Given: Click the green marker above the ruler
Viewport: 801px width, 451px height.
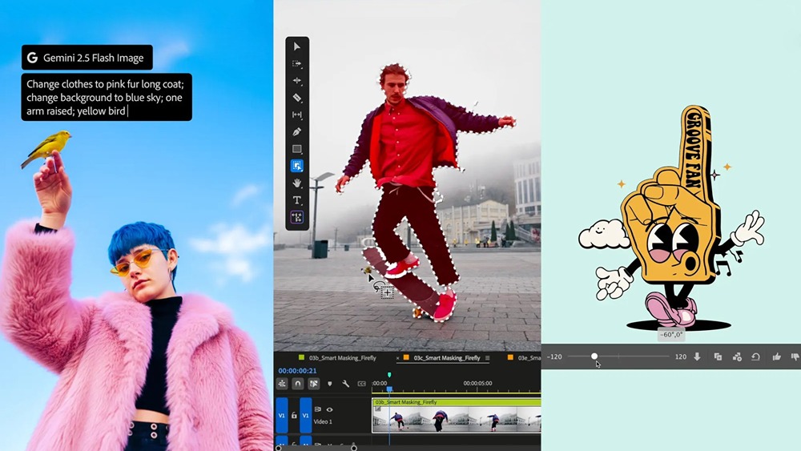Looking at the screenshot, I should [x=389, y=375].
